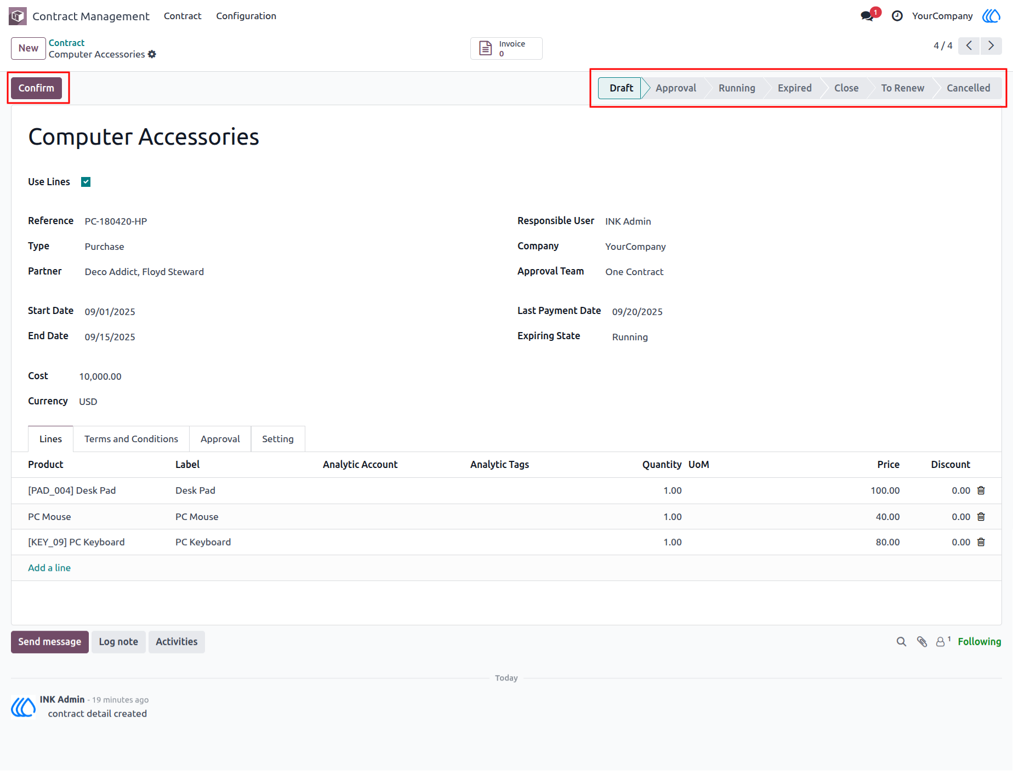The width and height of the screenshot is (1013, 771).
Task: Open the Responsible User field
Action: point(628,221)
